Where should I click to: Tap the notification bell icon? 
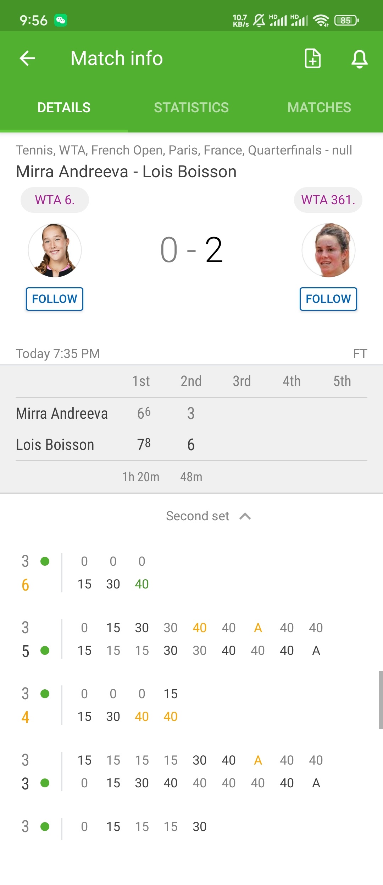click(x=359, y=59)
